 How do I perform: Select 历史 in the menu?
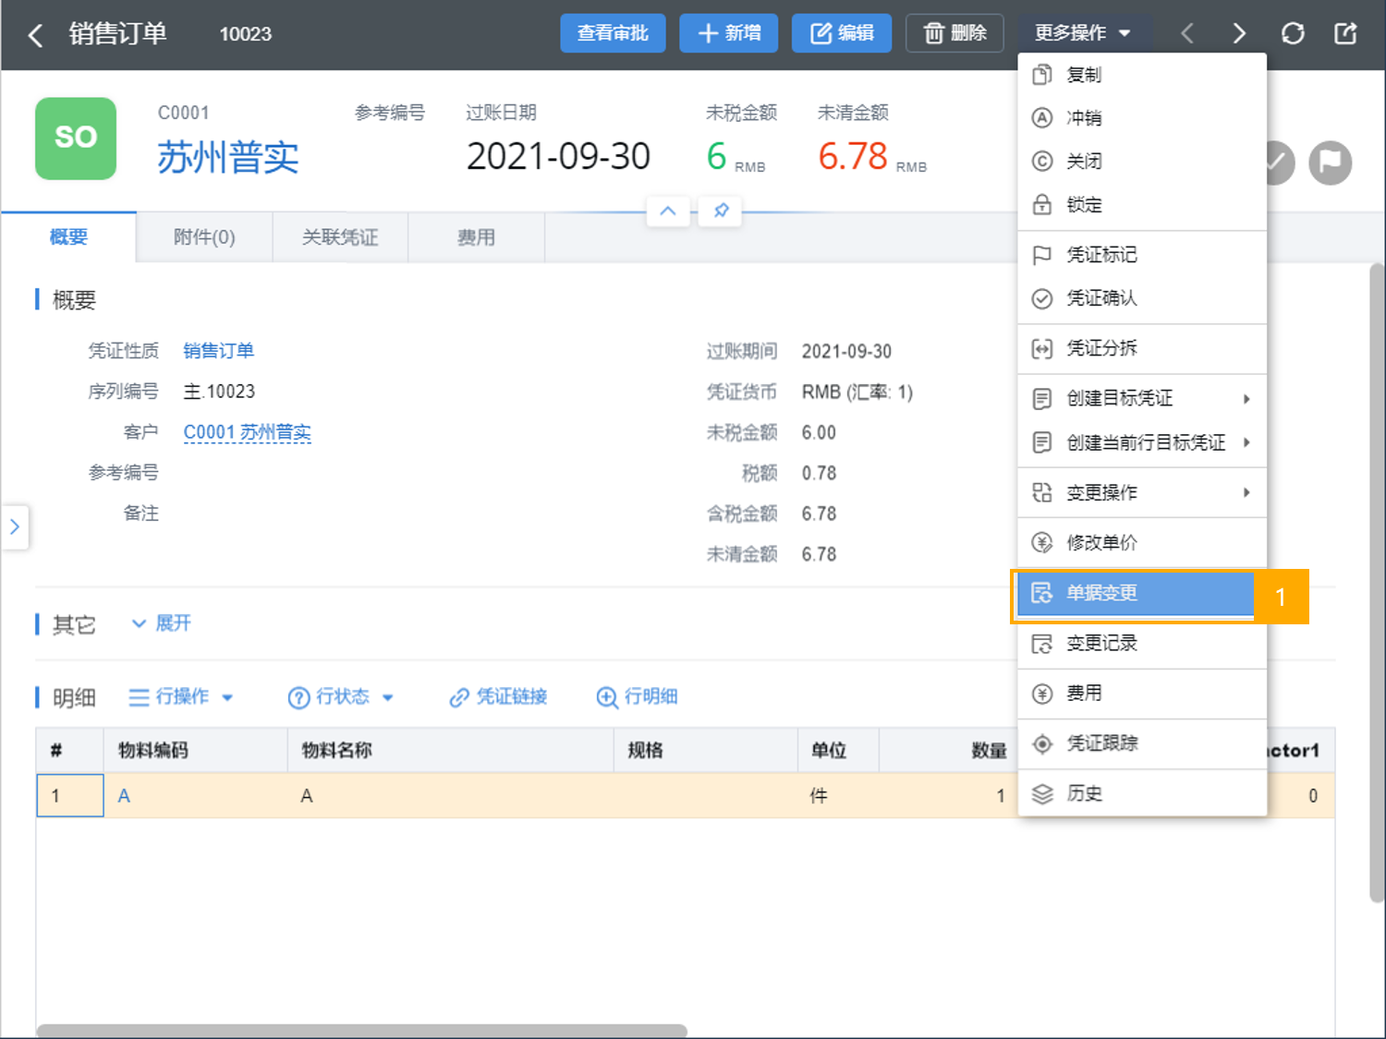[1142, 793]
